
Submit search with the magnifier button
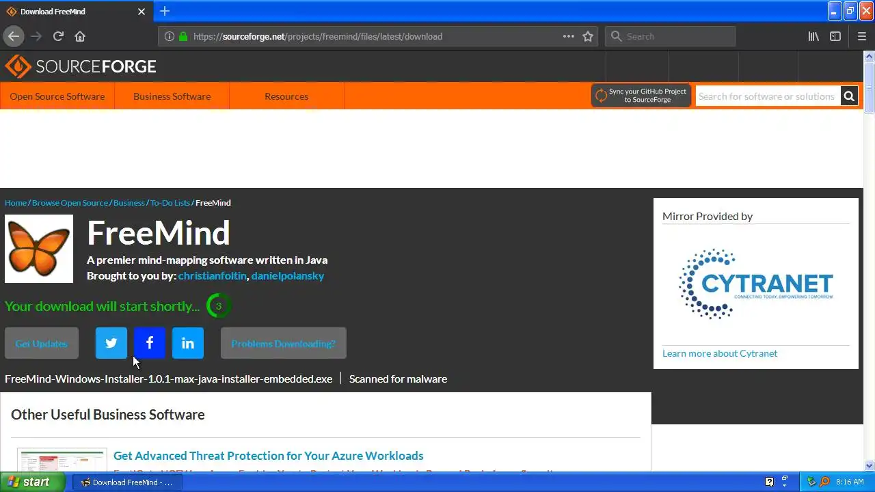(849, 96)
